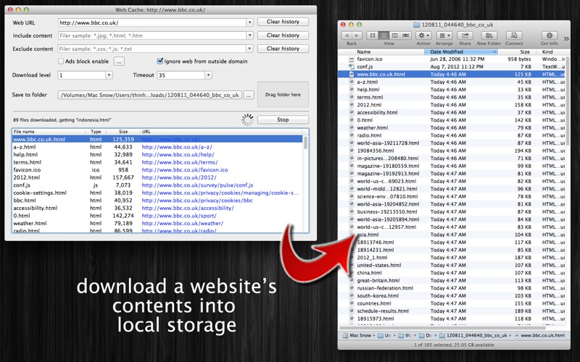The width and height of the screenshot is (580, 362).
Task: Open the bbc.co.uk/a-z/ link
Action: click(177, 147)
